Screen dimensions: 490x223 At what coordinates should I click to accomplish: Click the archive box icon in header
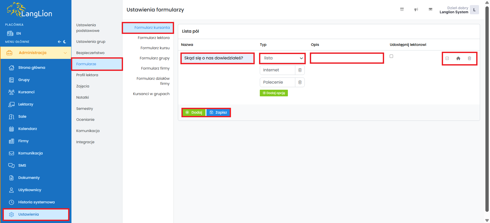coord(402,9)
